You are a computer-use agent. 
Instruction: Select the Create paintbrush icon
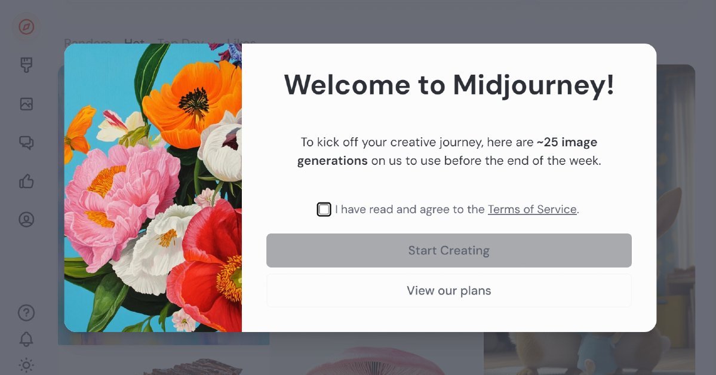coord(26,65)
